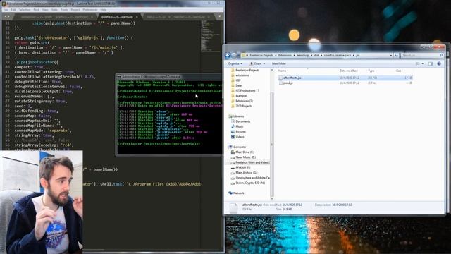Image resolution: width=451 pixels, height=254 pixels.
Task: Click the Videos library icon
Action: [233, 137]
